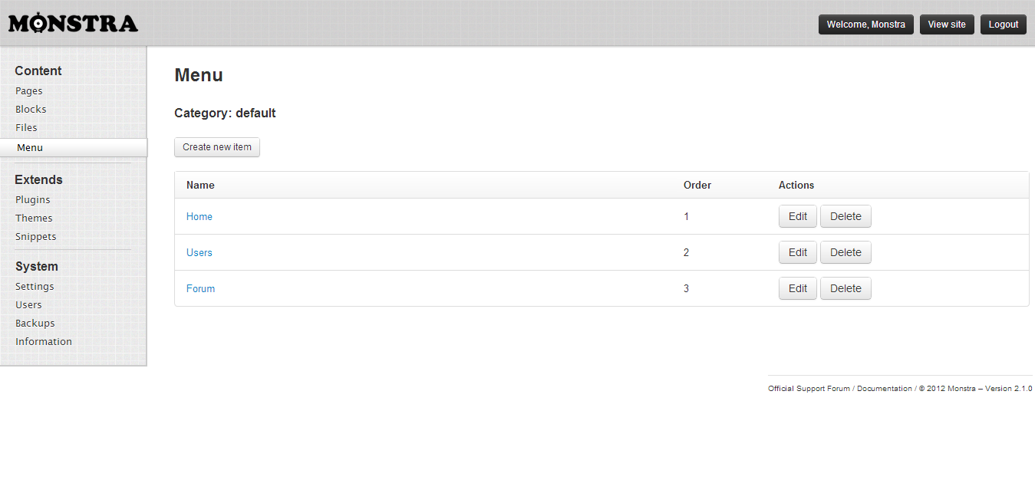The width and height of the screenshot is (1035, 480).
Task: Go to Blocks in the sidebar
Action: pos(31,109)
